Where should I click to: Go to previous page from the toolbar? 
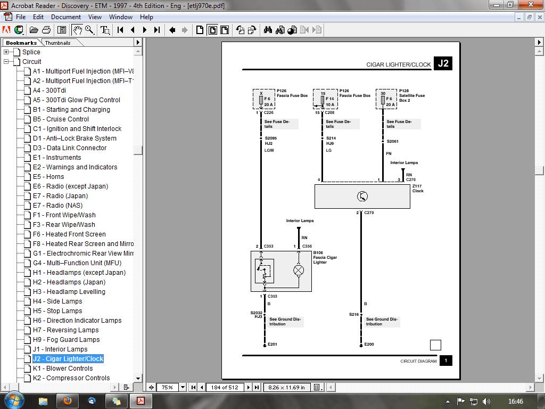click(x=133, y=30)
